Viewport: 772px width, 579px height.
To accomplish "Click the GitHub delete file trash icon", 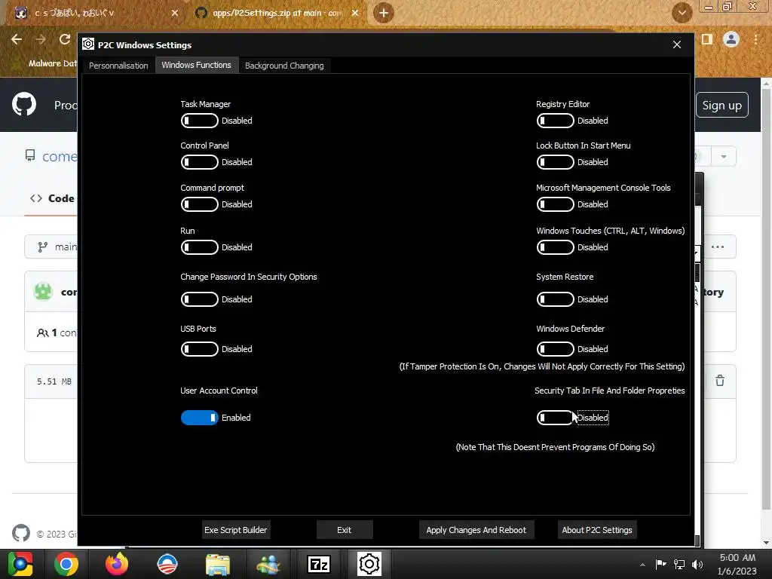I will (x=720, y=381).
